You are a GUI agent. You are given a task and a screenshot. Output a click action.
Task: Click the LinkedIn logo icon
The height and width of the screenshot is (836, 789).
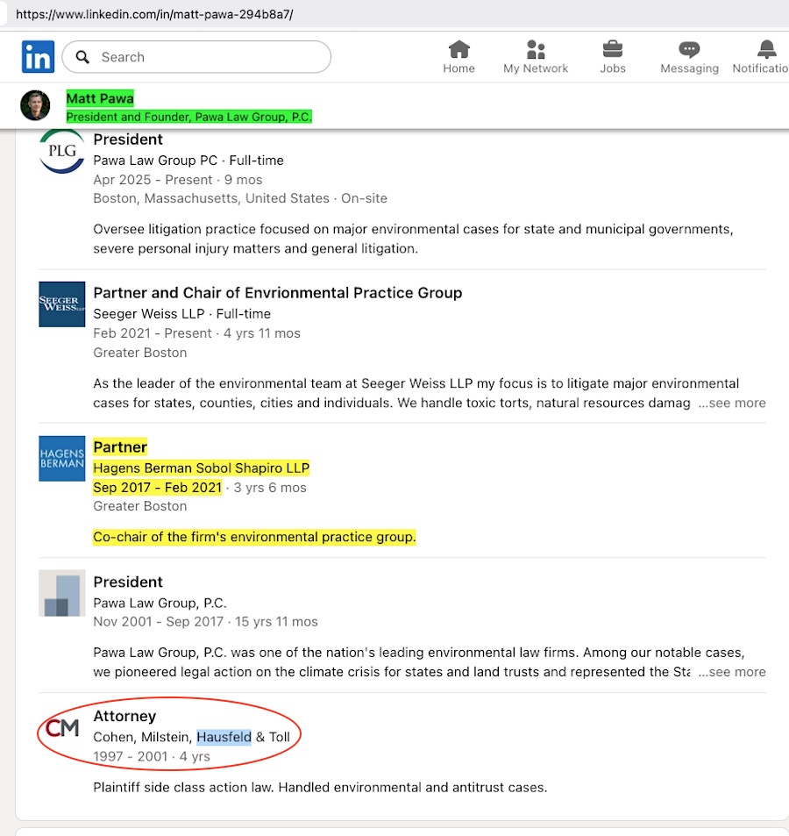38,57
